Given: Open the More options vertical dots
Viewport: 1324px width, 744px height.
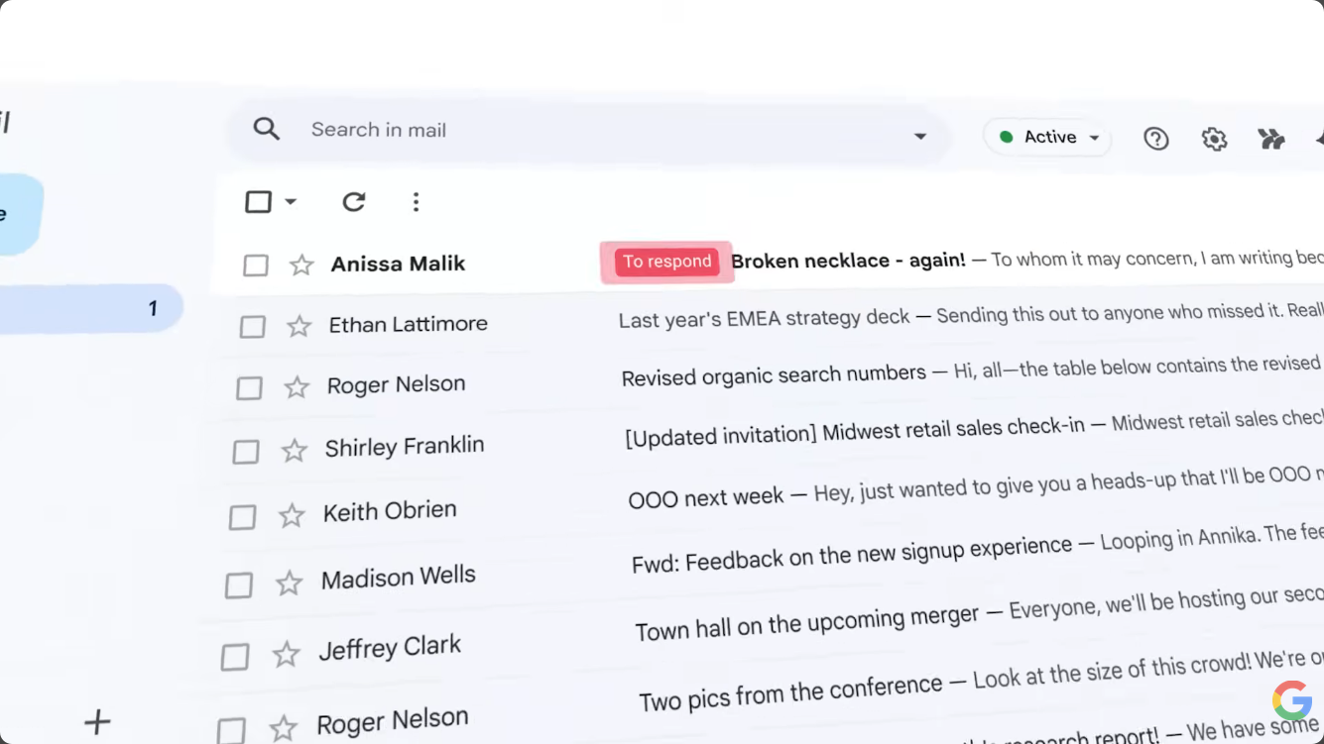Looking at the screenshot, I should tap(416, 202).
